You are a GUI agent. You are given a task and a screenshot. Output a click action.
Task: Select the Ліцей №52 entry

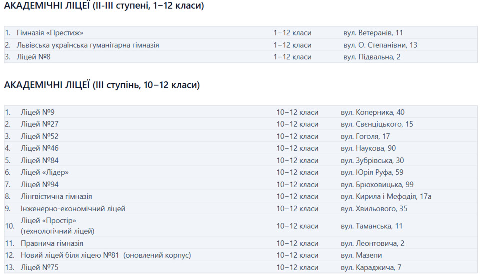coord(40,136)
